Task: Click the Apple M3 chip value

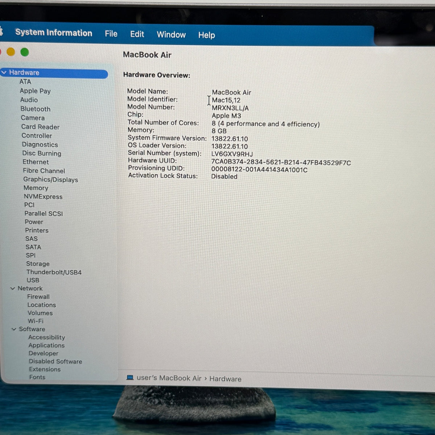Action: click(x=226, y=116)
